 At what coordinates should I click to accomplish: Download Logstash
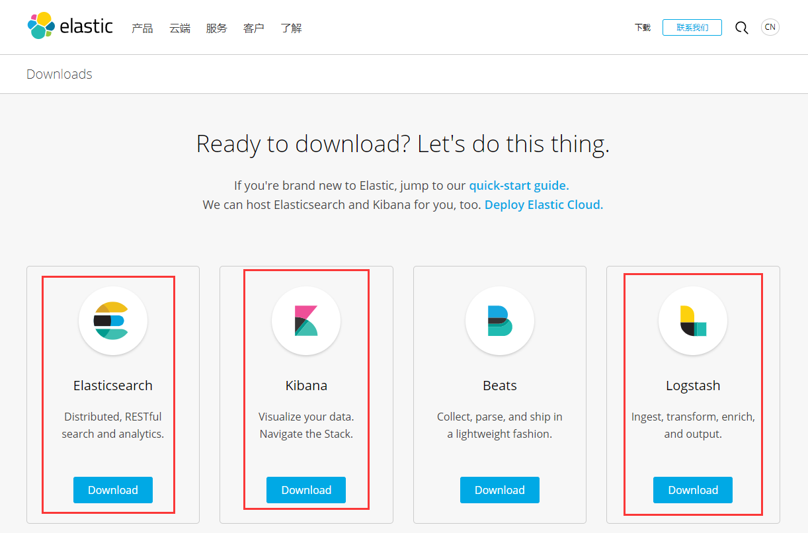pos(693,490)
